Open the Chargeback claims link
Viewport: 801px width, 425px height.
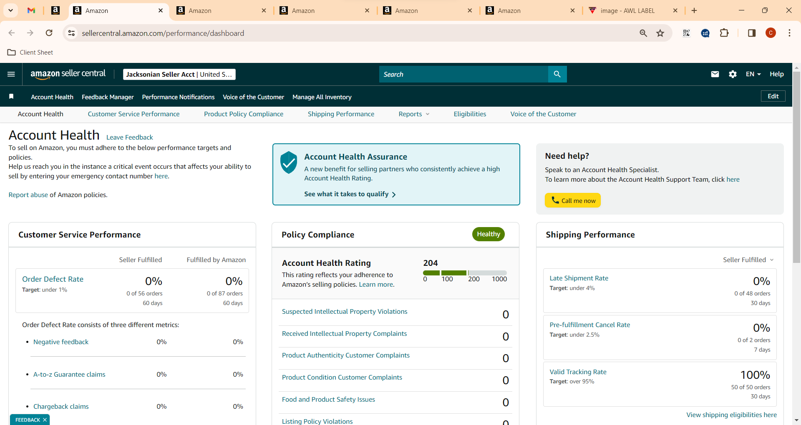[61, 407]
